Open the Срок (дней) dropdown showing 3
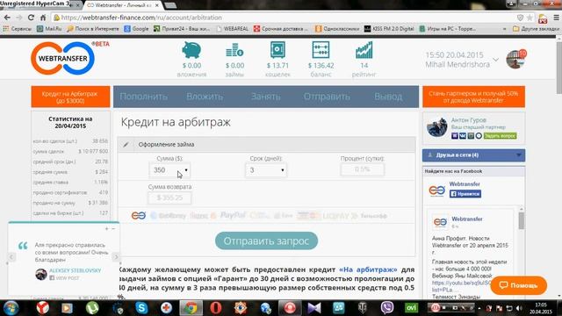This screenshot has height=316, width=562. (x=266, y=170)
